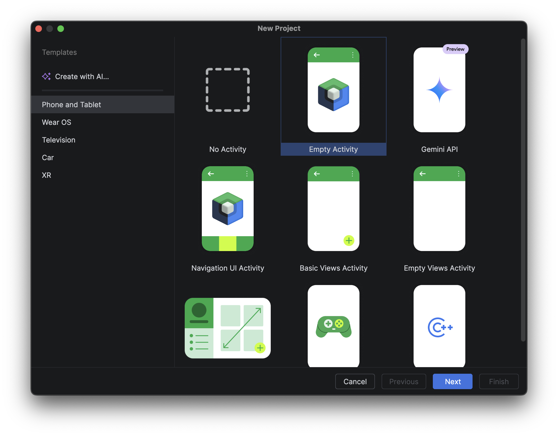Image resolution: width=558 pixels, height=436 pixels.
Task: Click the sparkle icon beside Create with AI
Action: coord(46,76)
